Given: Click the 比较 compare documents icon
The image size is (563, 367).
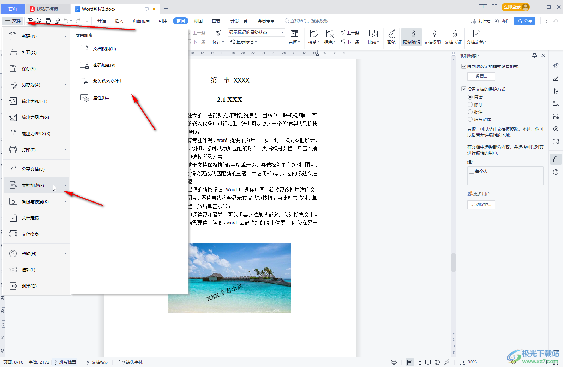Looking at the screenshot, I should click(x=373, y=34).
